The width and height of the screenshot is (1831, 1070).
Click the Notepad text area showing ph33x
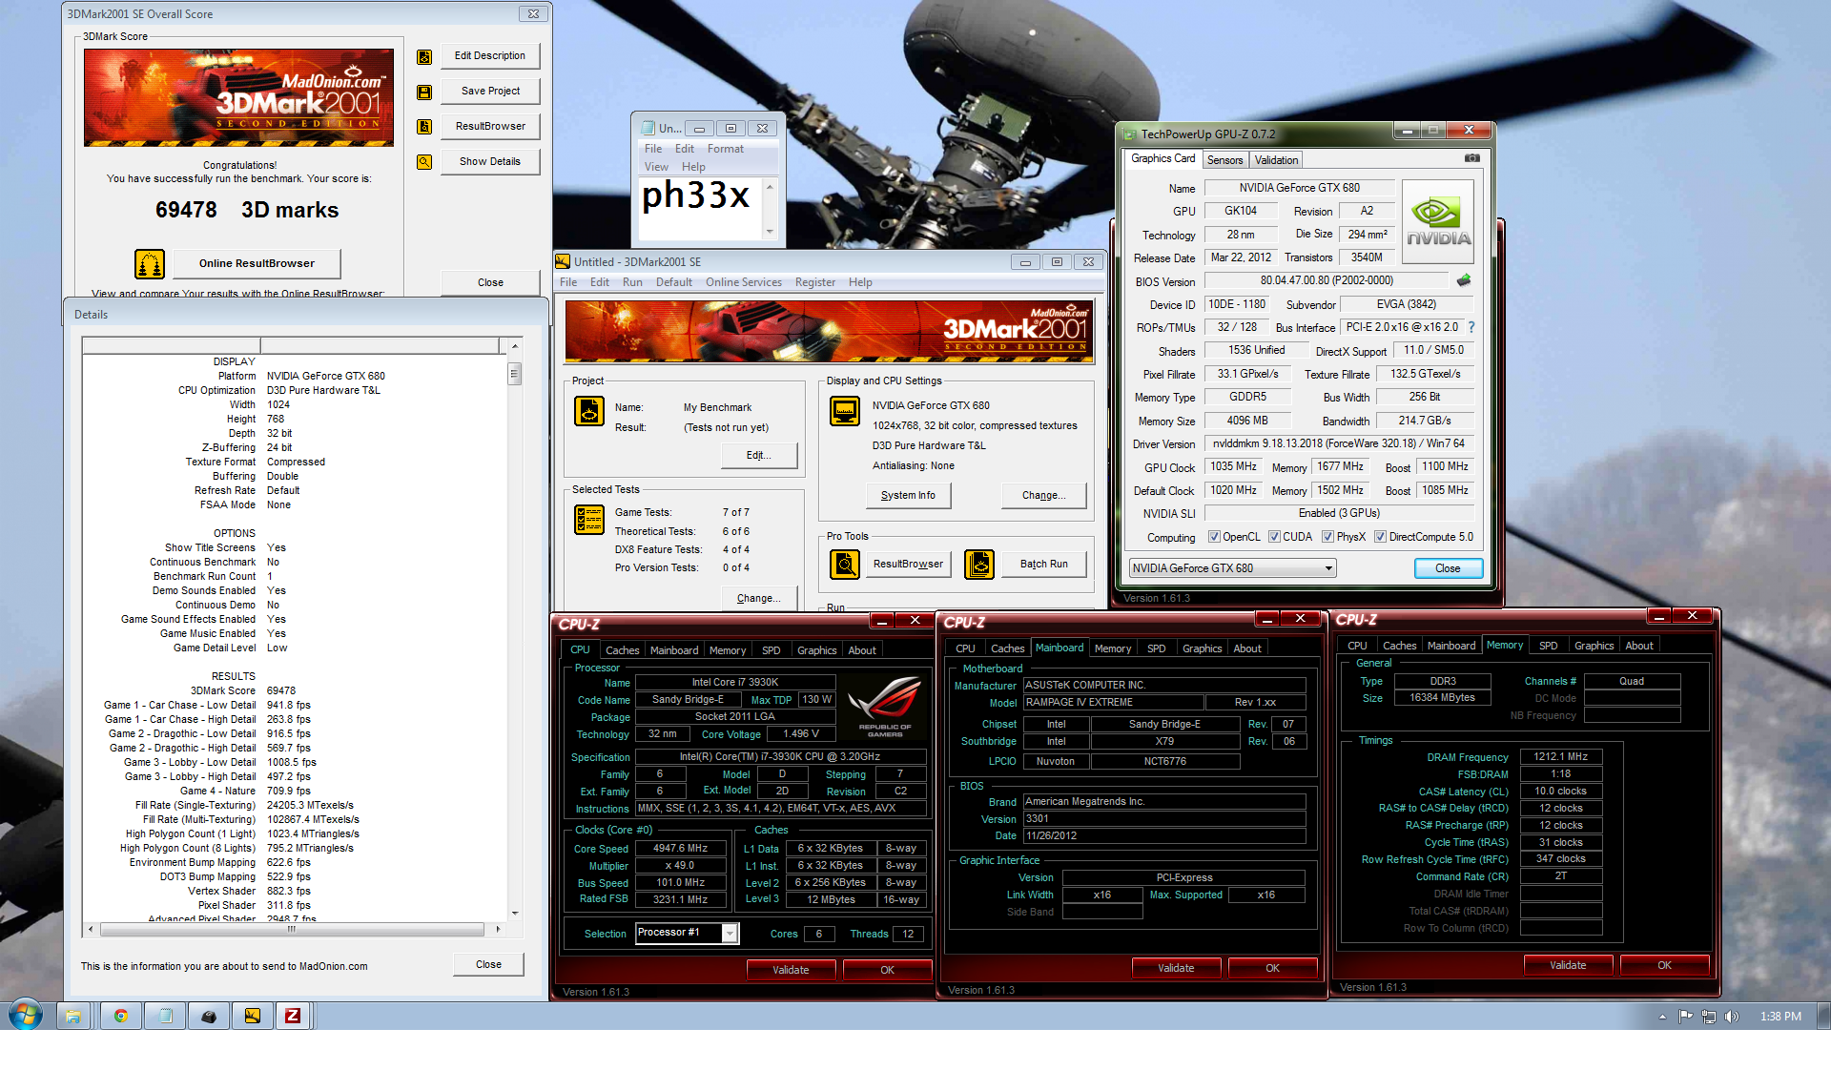[702, 208]
